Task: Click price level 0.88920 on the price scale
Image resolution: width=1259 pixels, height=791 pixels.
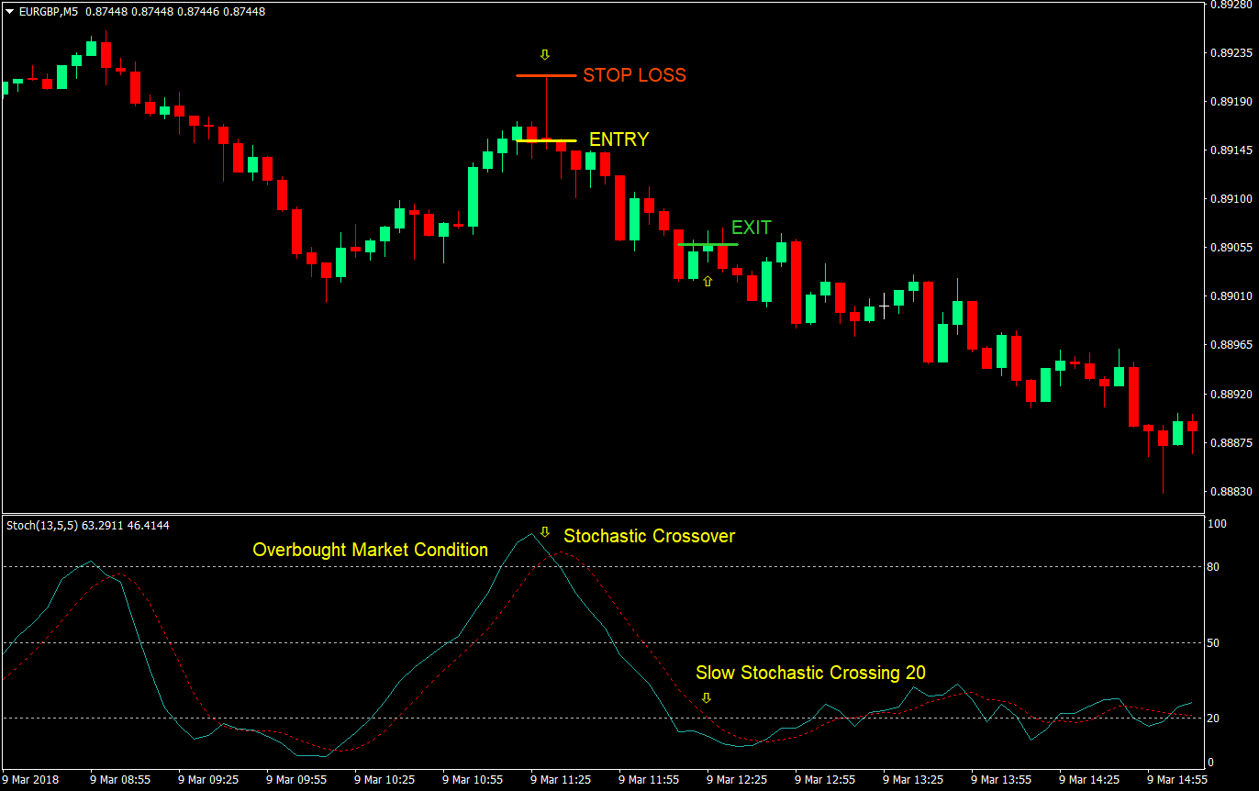Action: (1232, 394)
